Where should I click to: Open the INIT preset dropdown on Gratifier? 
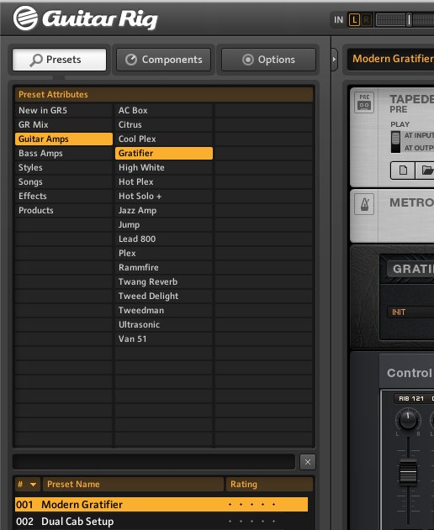410,312
